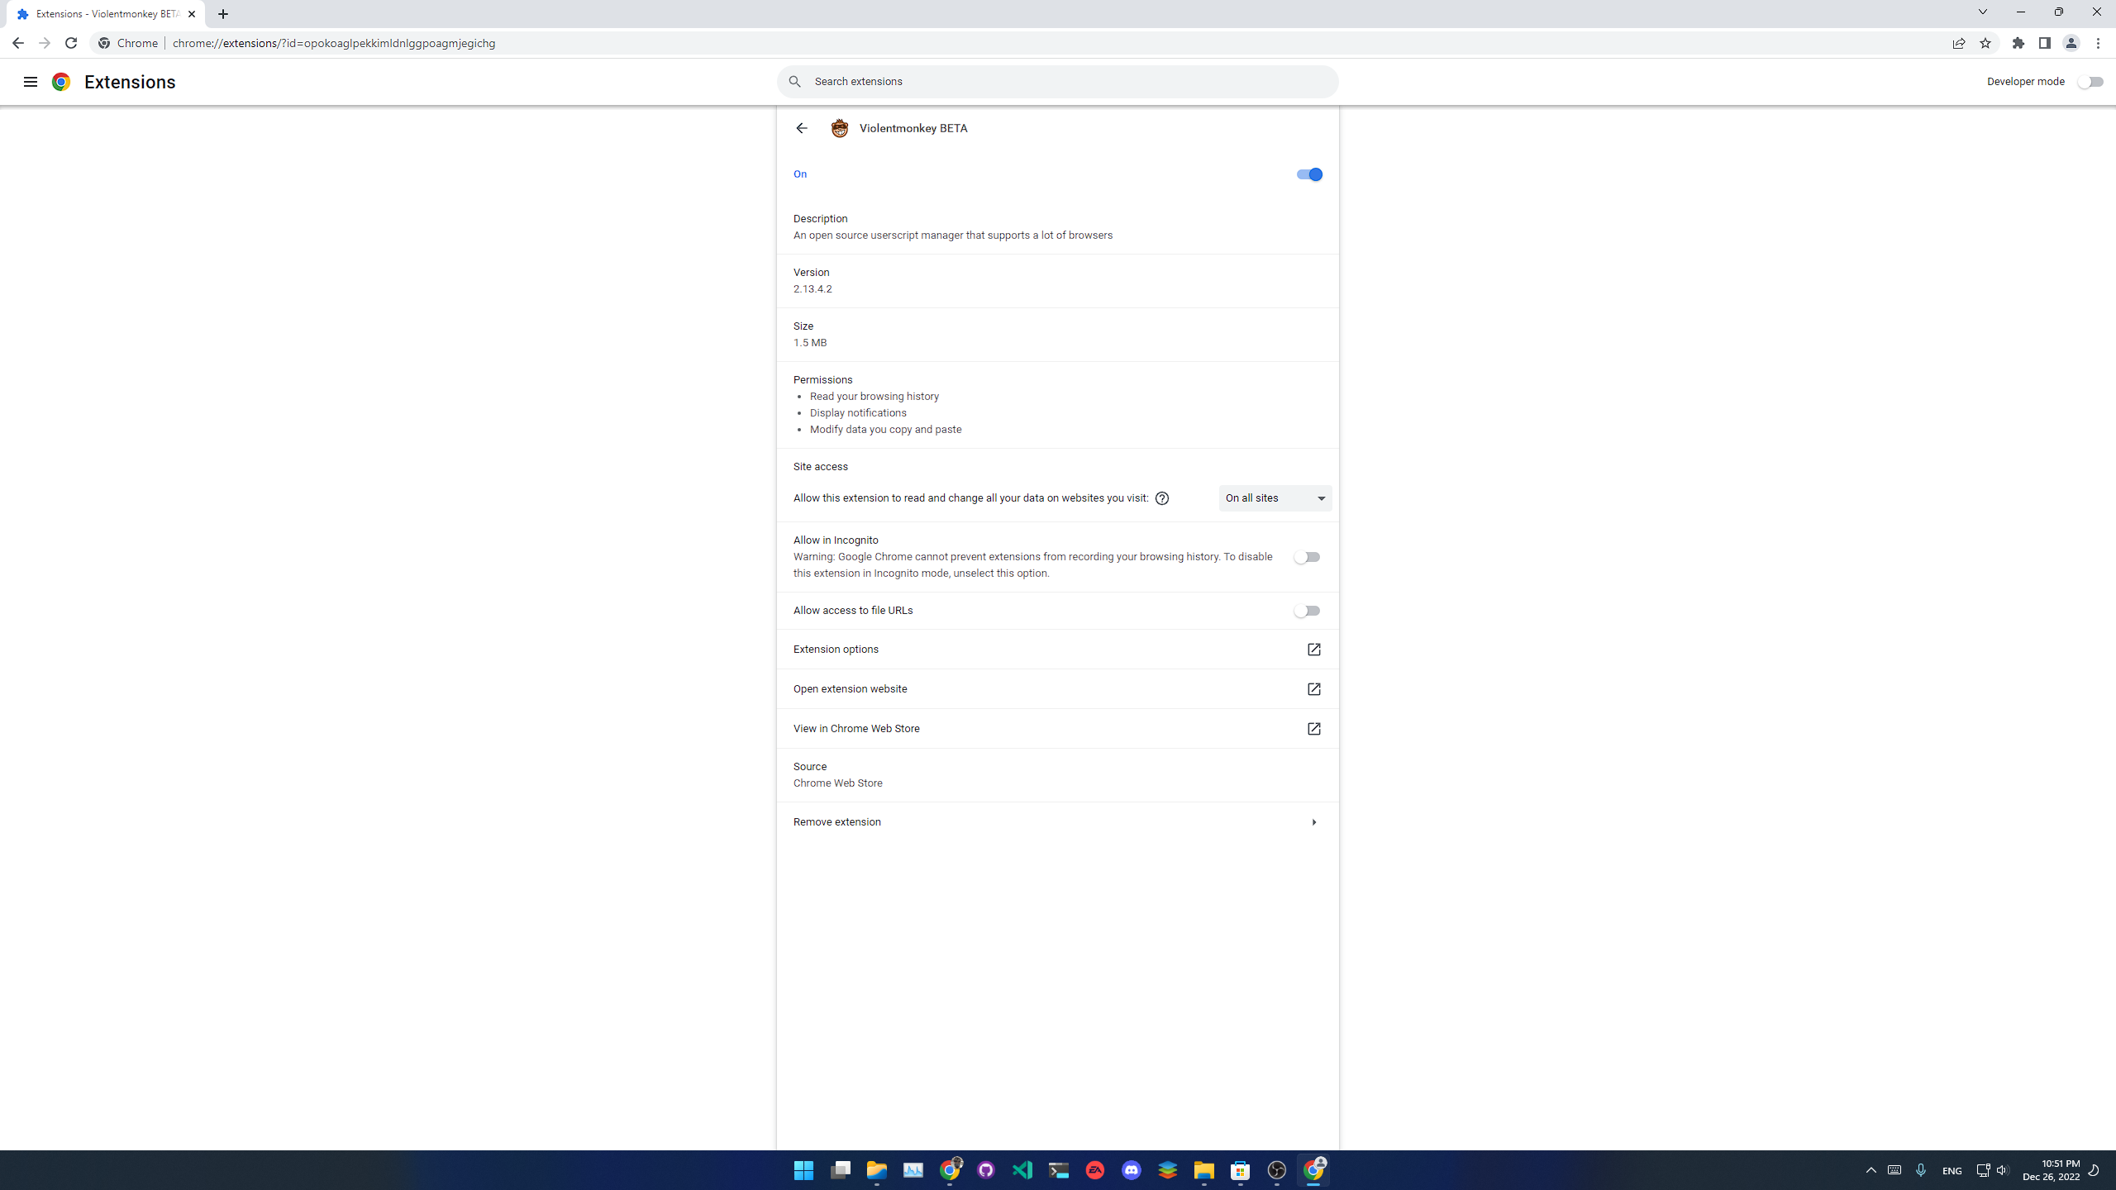
Task: Open the On all sites dropdown
Action: pyautogui.click(x=1274, y=497)
